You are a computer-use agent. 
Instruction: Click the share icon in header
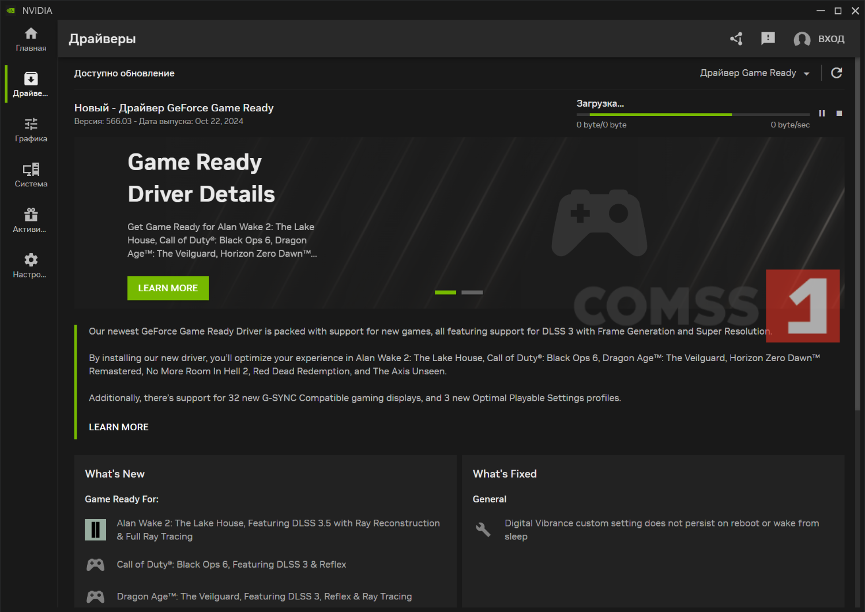pos(736,39)
